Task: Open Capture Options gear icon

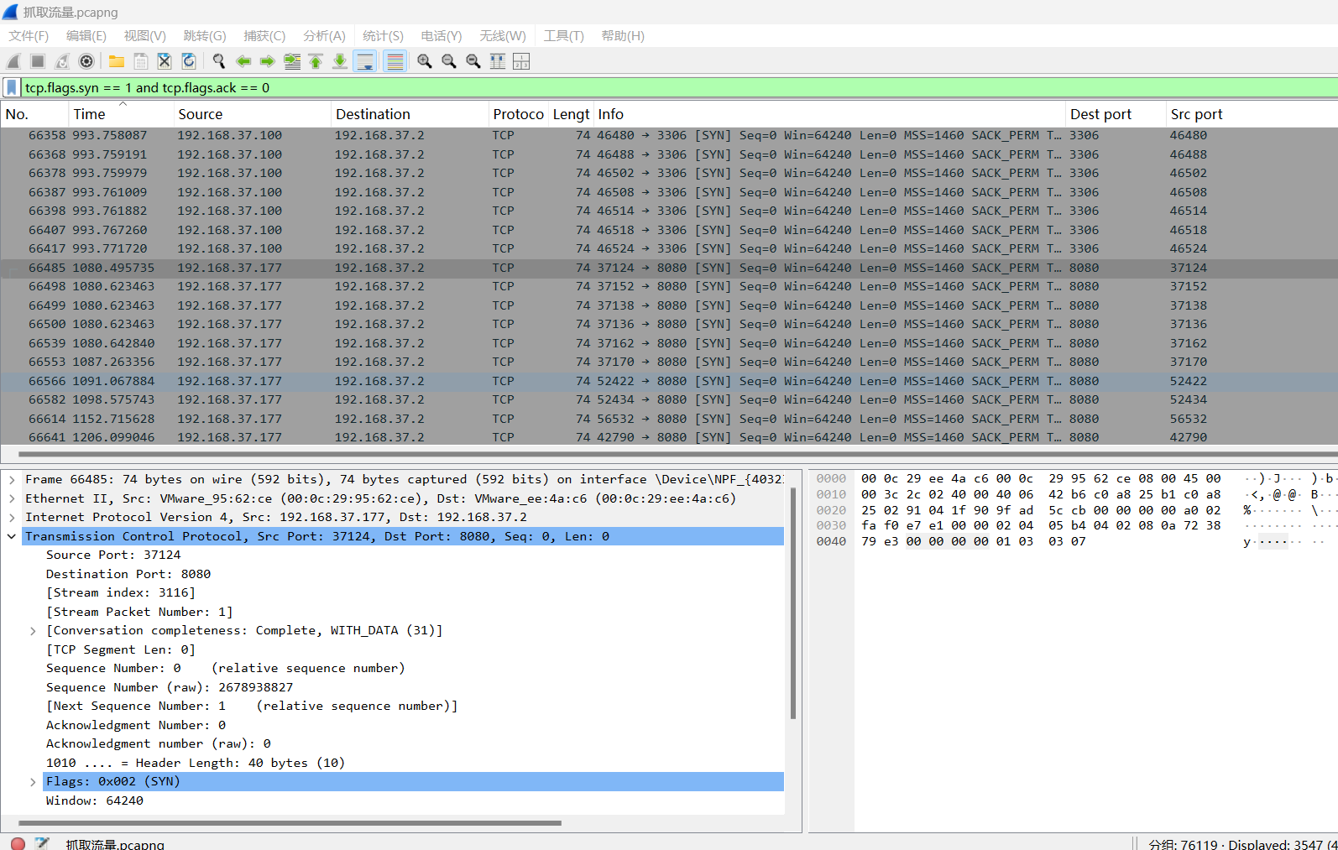Action: click(x=86, y=61)
